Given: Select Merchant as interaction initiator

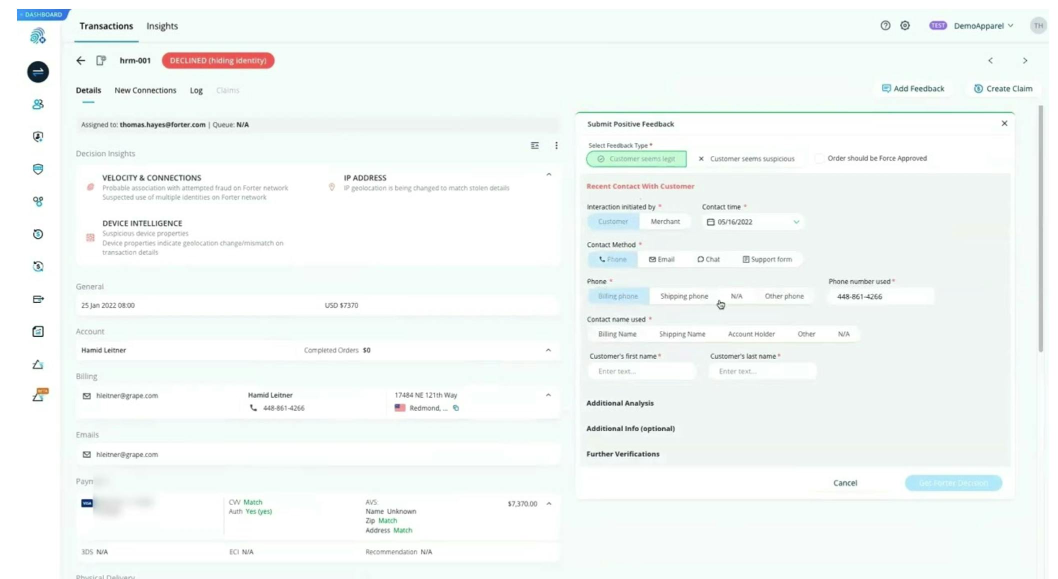Looking at the screenshot, I should pyautogui.click(x=664, y=221).
